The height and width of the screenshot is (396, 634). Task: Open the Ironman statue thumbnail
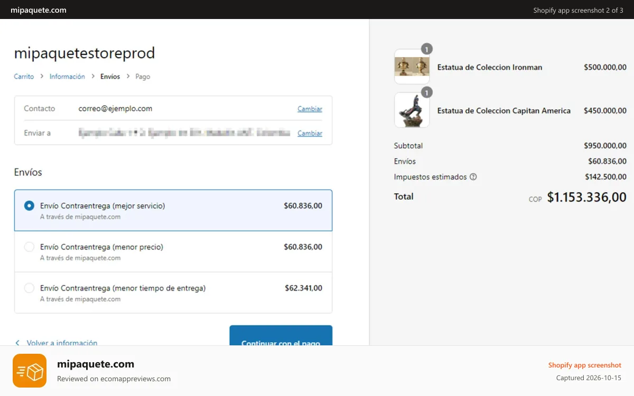pyautogui.click(x=412, y=67)
